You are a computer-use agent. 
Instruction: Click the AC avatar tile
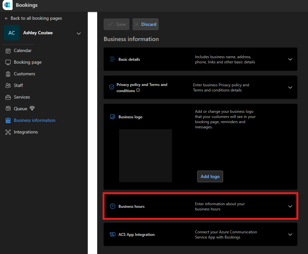click(12, 33)
